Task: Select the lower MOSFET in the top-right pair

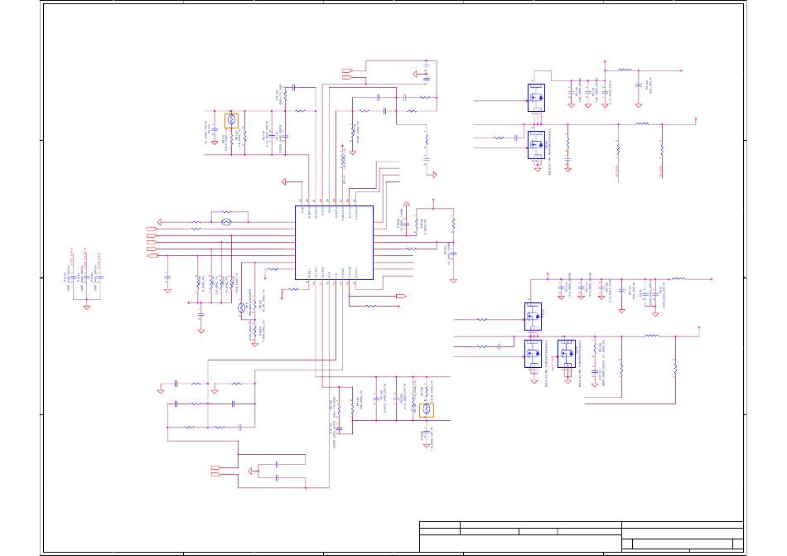Action: [536, 145]
